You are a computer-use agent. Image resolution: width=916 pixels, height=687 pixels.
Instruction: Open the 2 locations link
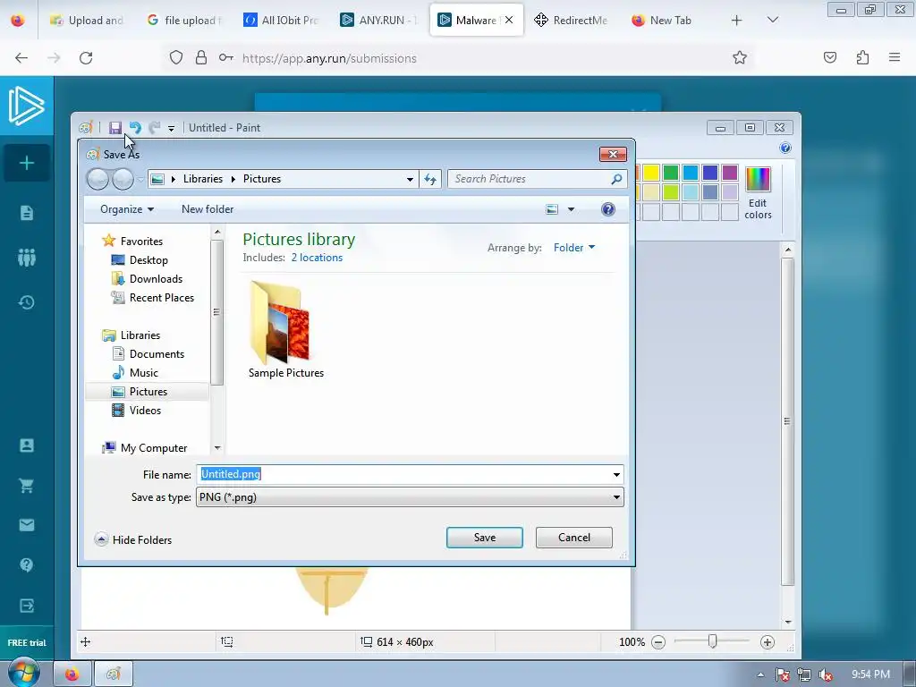pos(317,258)
